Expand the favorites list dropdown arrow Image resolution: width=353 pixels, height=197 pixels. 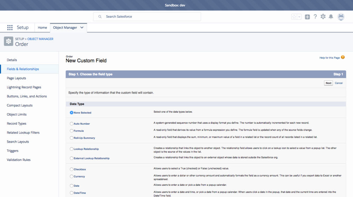click(299, 17)
